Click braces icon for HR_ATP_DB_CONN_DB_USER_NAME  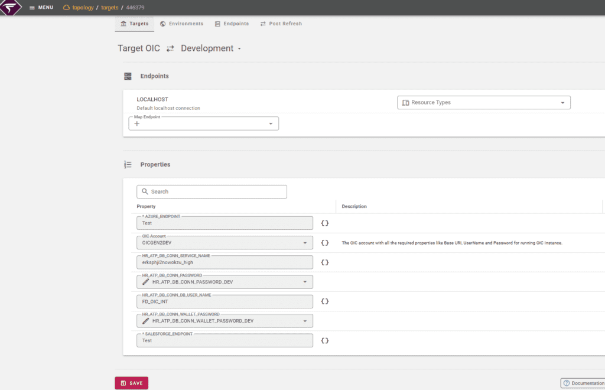click(x=325, y=302)
